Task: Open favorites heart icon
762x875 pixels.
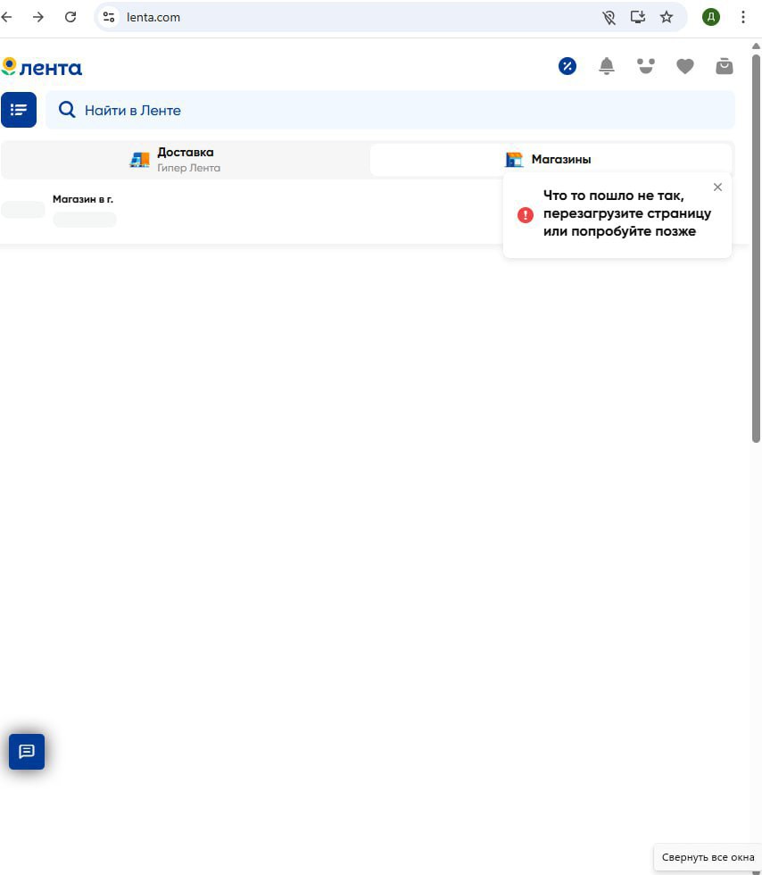Action: [x=685, y=66]
